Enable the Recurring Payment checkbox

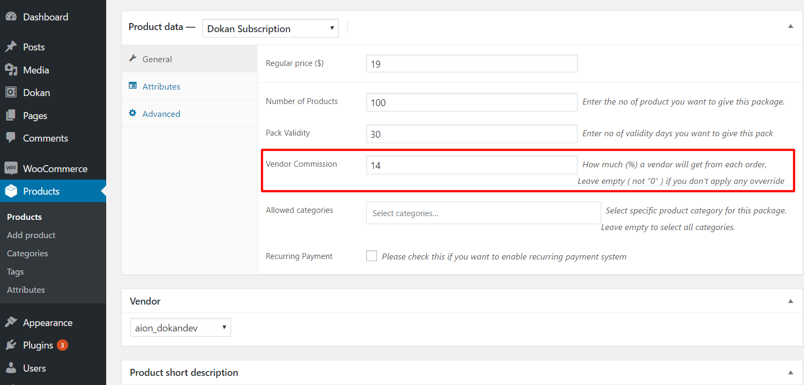(372, 256)
